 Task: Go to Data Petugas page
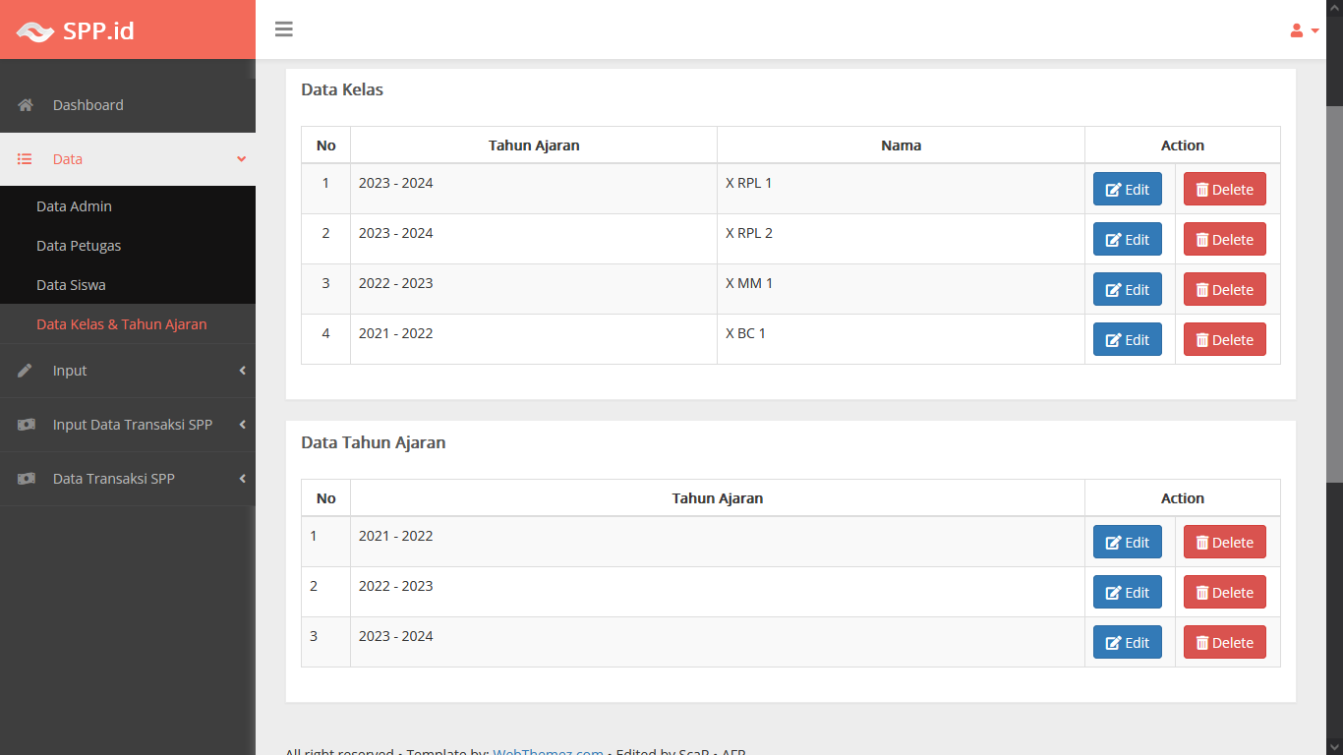[x=79, y=246]
